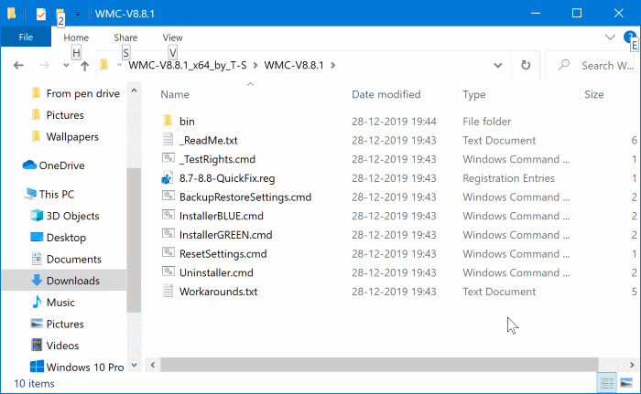641x394 pixels.
Task: Click horizontal scrollbar right arrow
Action: coord(632,365)
